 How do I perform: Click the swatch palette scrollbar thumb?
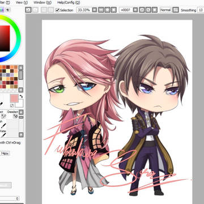[x=21, y=75]
